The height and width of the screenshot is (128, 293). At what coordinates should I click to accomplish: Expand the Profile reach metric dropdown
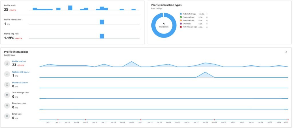coord(25,61)
